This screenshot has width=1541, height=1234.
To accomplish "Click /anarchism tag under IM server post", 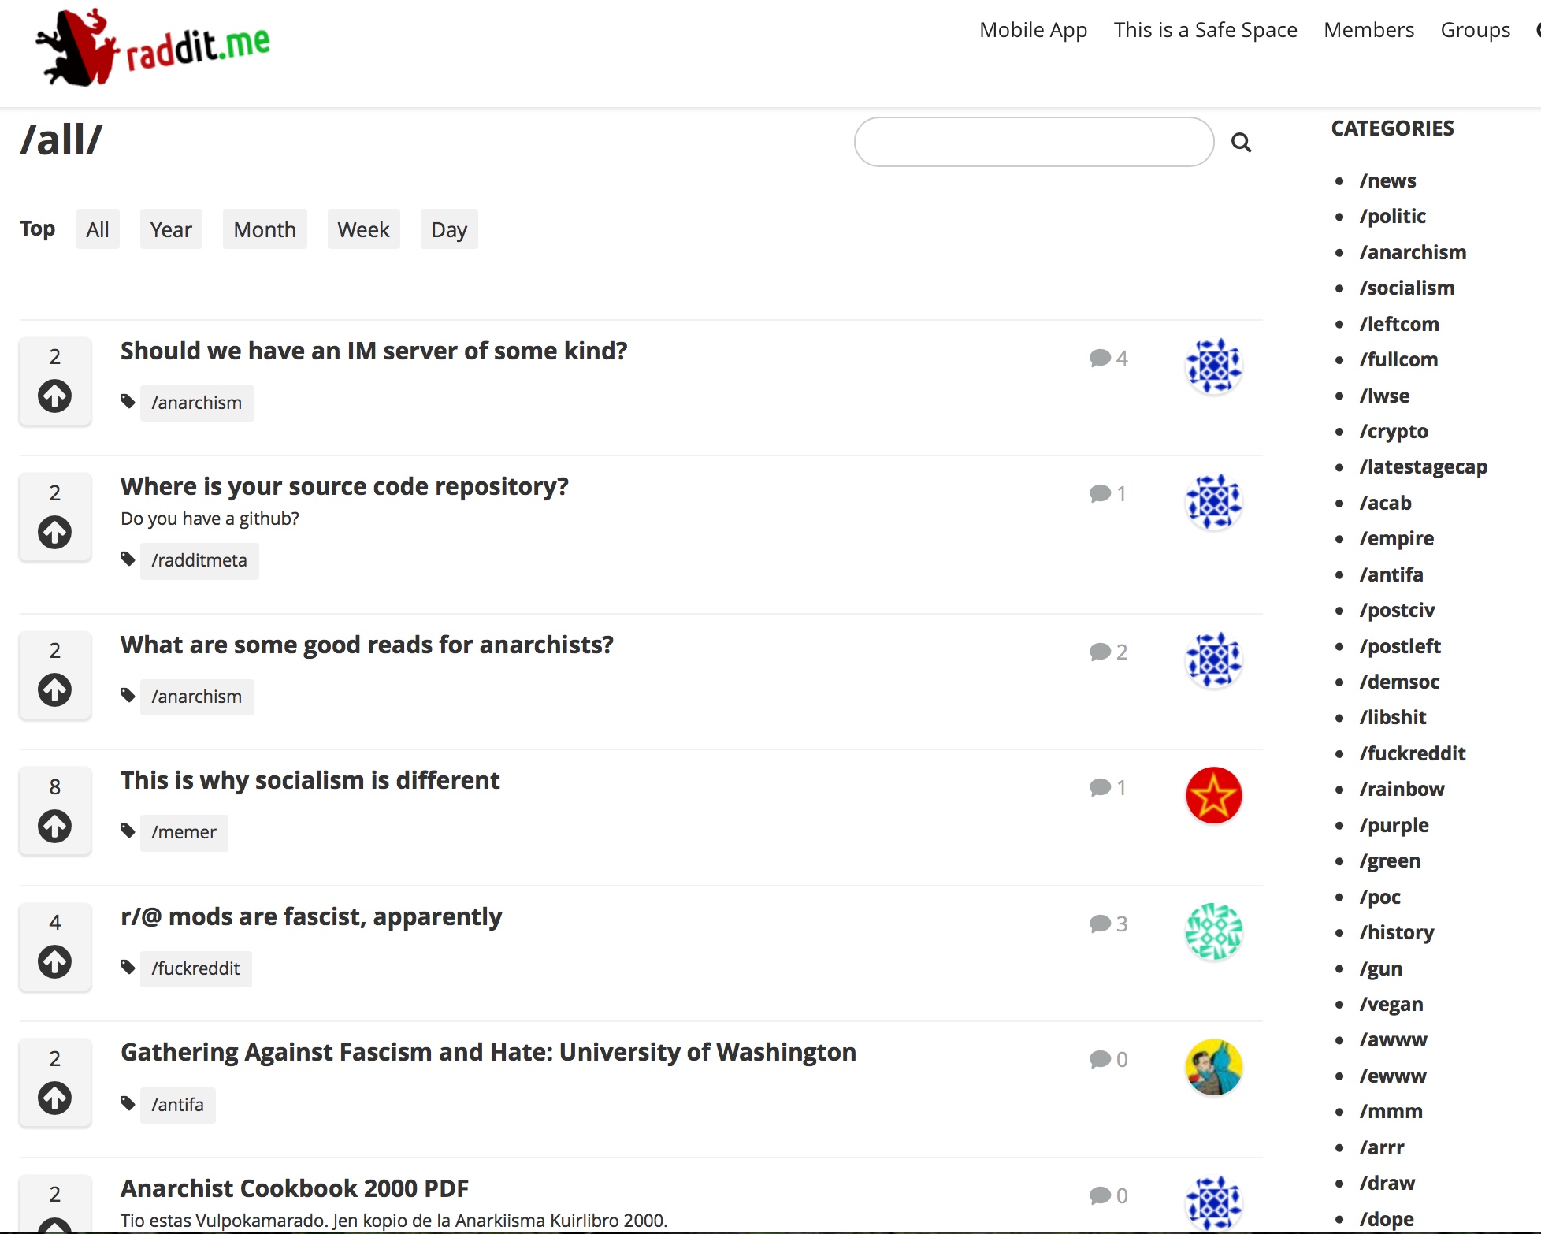I will click(x=197, y=403).
